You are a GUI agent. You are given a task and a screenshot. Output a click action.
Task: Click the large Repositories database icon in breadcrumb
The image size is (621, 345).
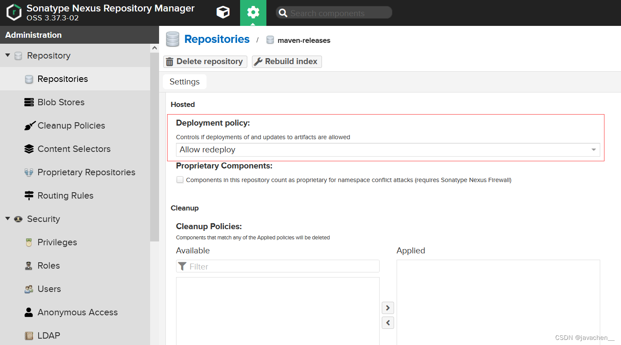173,39
